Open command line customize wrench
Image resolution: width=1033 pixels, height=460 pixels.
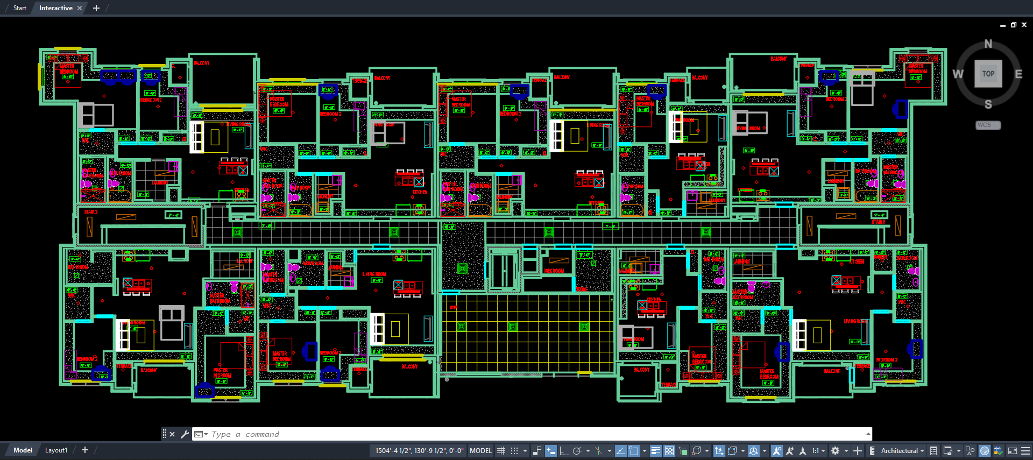(x=185, y=434)
